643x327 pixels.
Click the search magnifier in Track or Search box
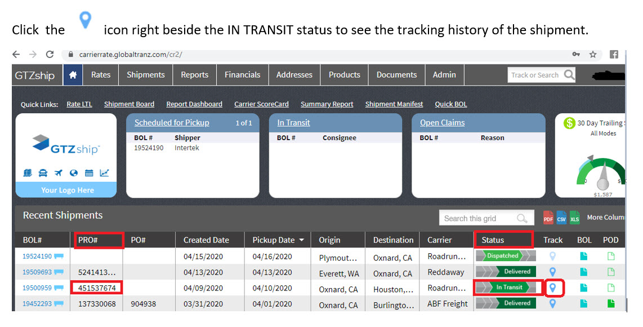pyautogui.click(x=568, y=74)
